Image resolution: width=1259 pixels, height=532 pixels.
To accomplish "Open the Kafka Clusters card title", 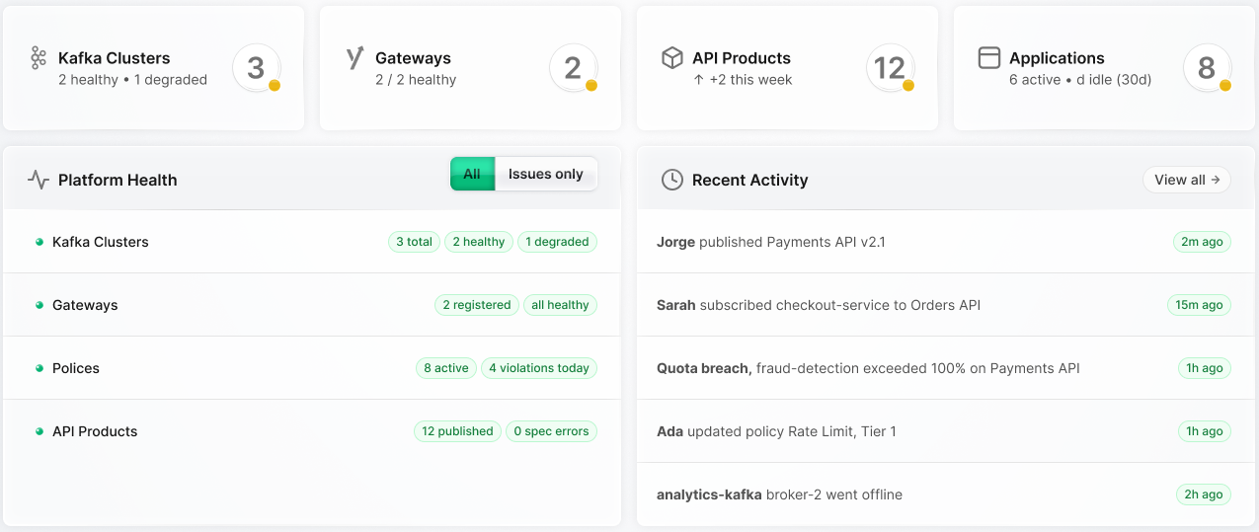I will pos(115,58).
